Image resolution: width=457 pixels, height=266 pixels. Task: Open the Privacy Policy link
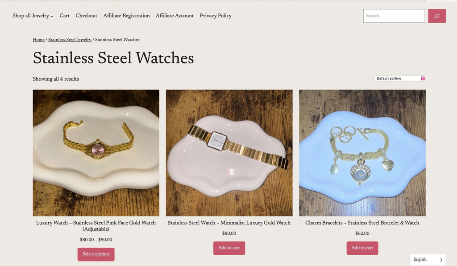[x=216, y=16]
